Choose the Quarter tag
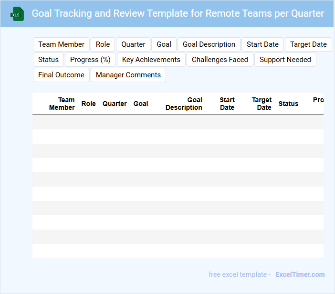The height and width of the screenshot is (294, 335). point(133,44)
